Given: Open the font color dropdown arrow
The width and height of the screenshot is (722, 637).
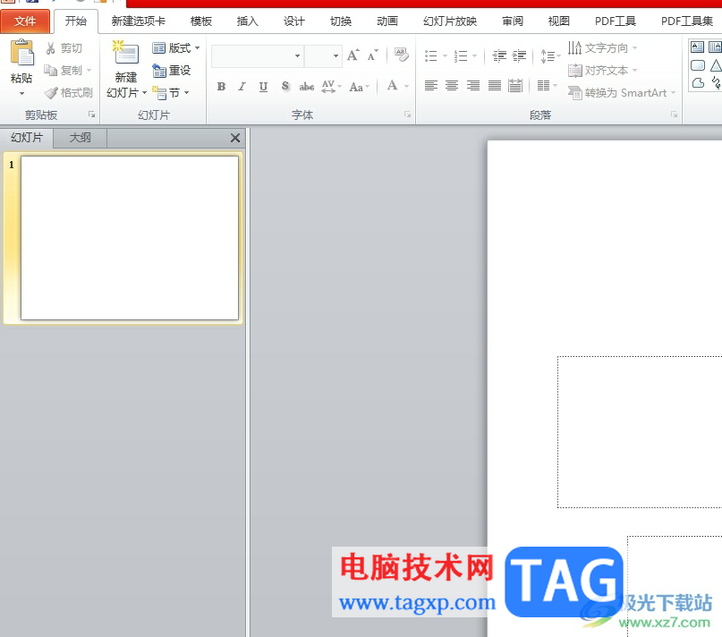Looking at the screenshot, I should click(x=406, y=86).
